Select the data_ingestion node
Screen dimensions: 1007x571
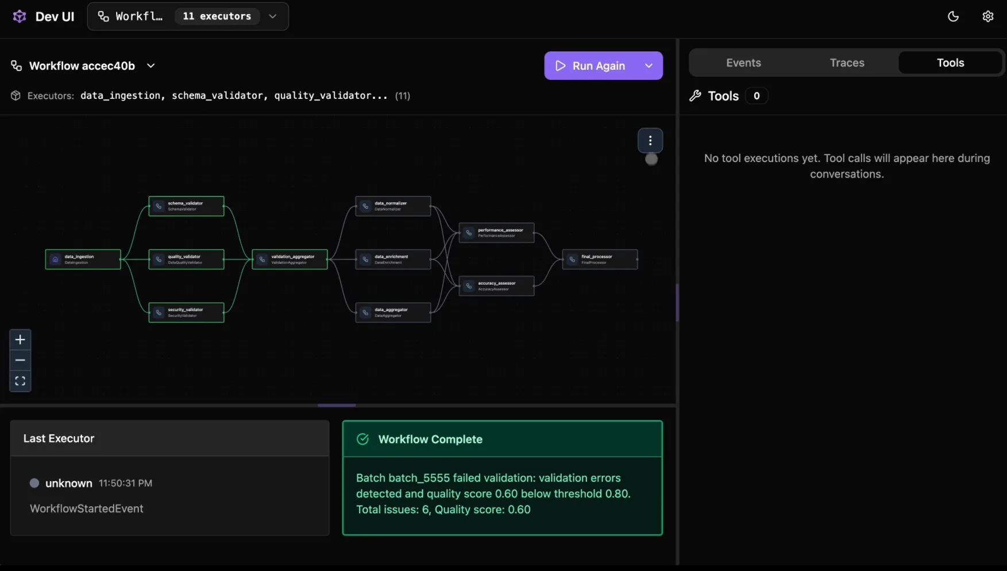coord(83,260)
